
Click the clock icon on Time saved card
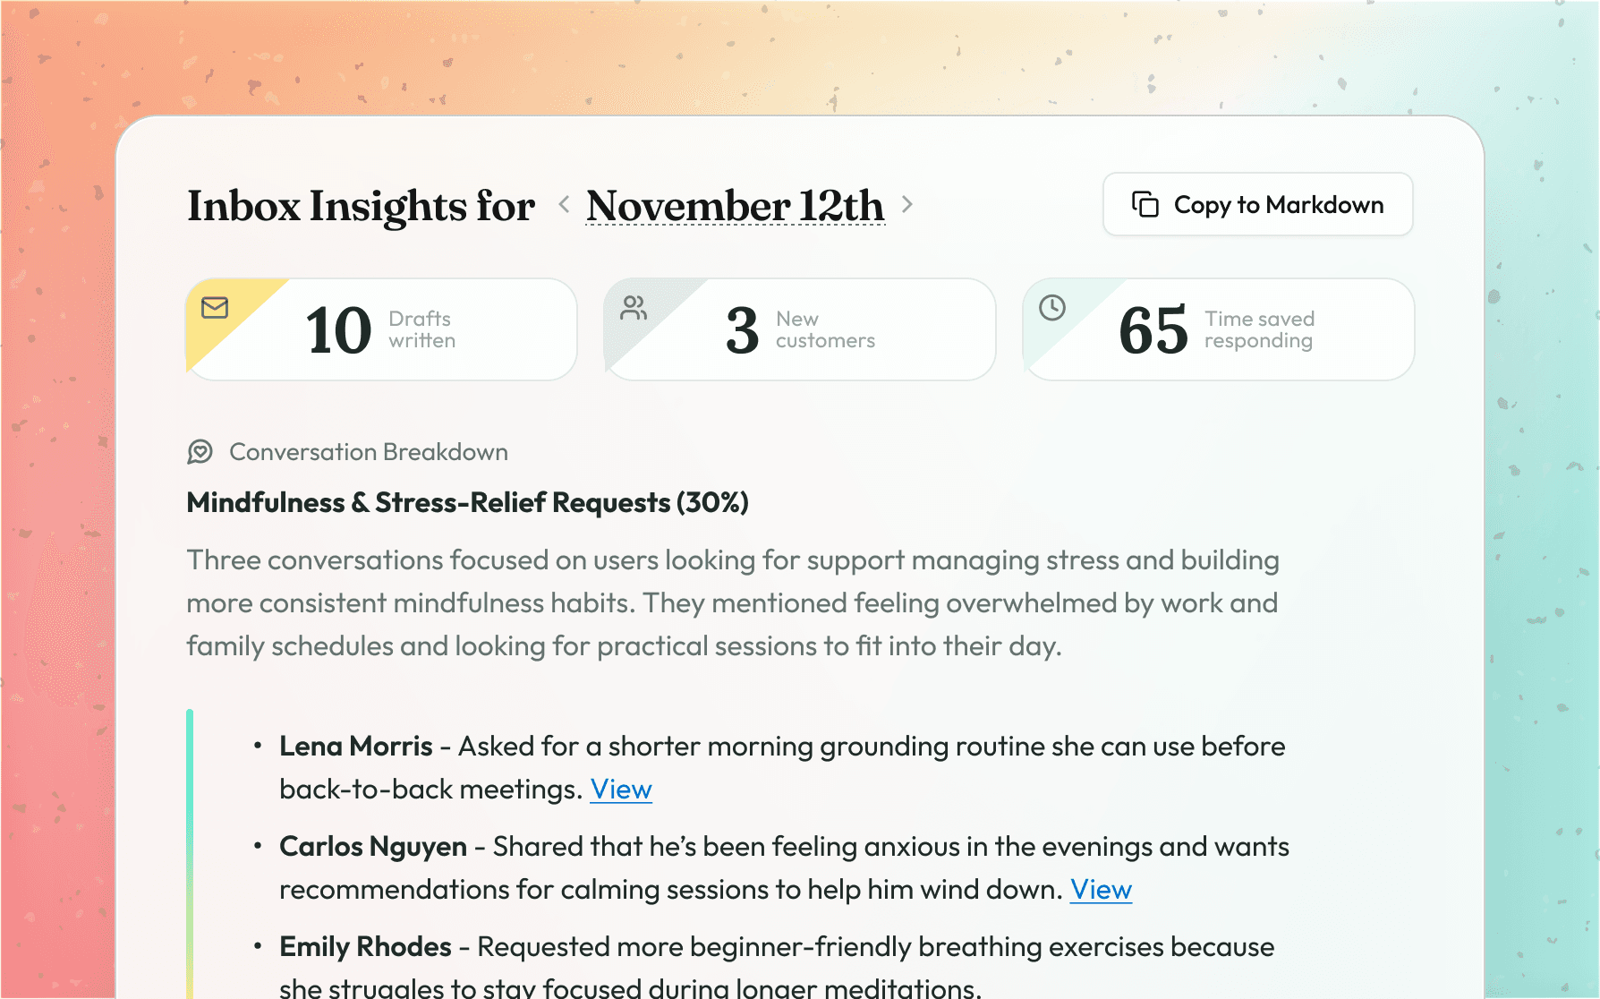[1052, 309]
